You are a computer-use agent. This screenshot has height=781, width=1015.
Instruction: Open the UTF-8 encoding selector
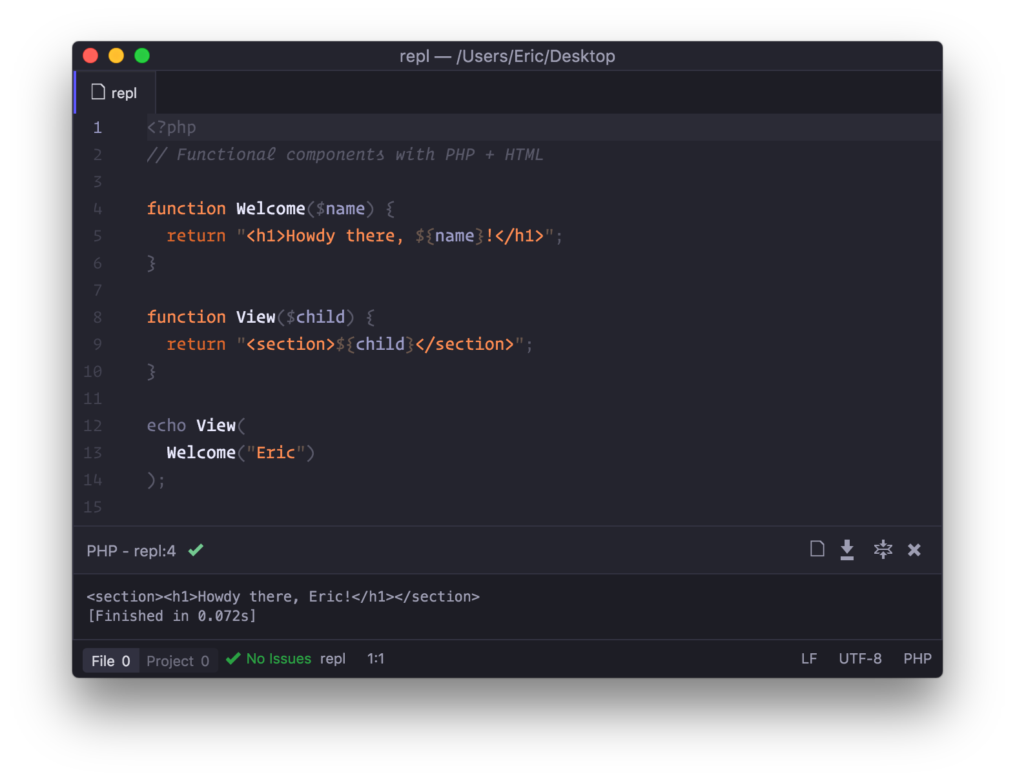[860, 659]
